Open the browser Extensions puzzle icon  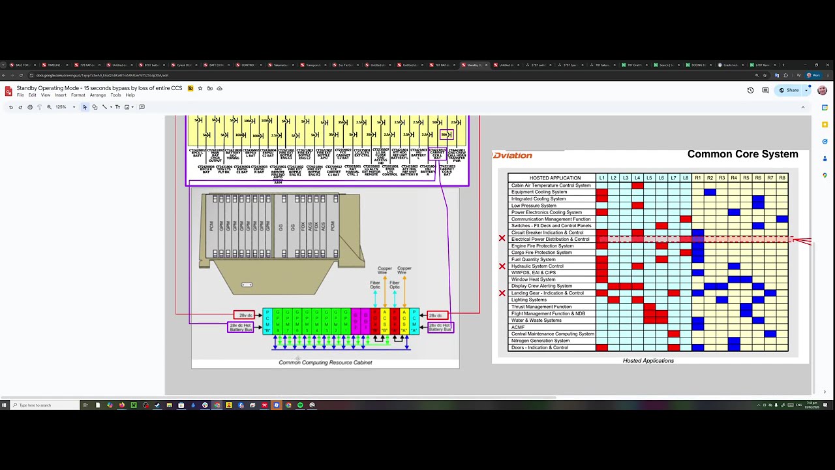click(x=785, y=75)
